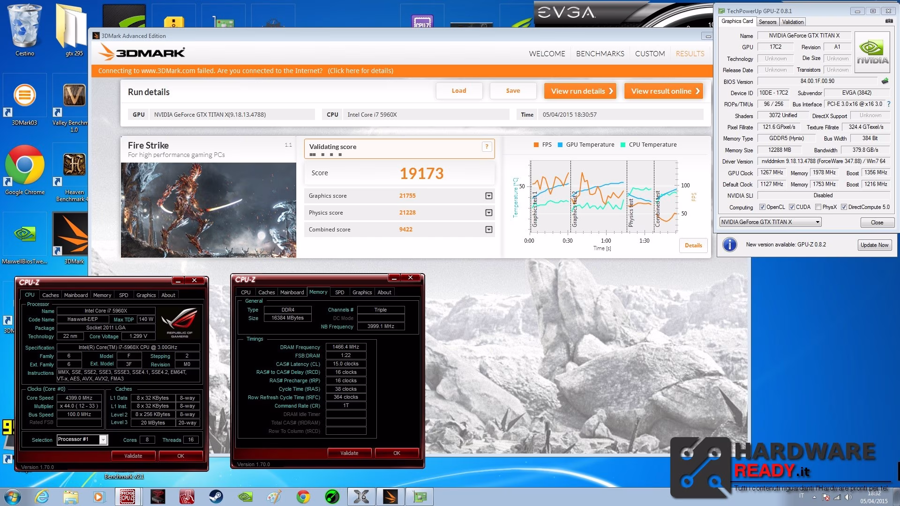Viewport: 900px width, 506px height.
Task: Open the Caches tab in left CPU-Z window
Action: pyautogui.click(x=51, y=295)
